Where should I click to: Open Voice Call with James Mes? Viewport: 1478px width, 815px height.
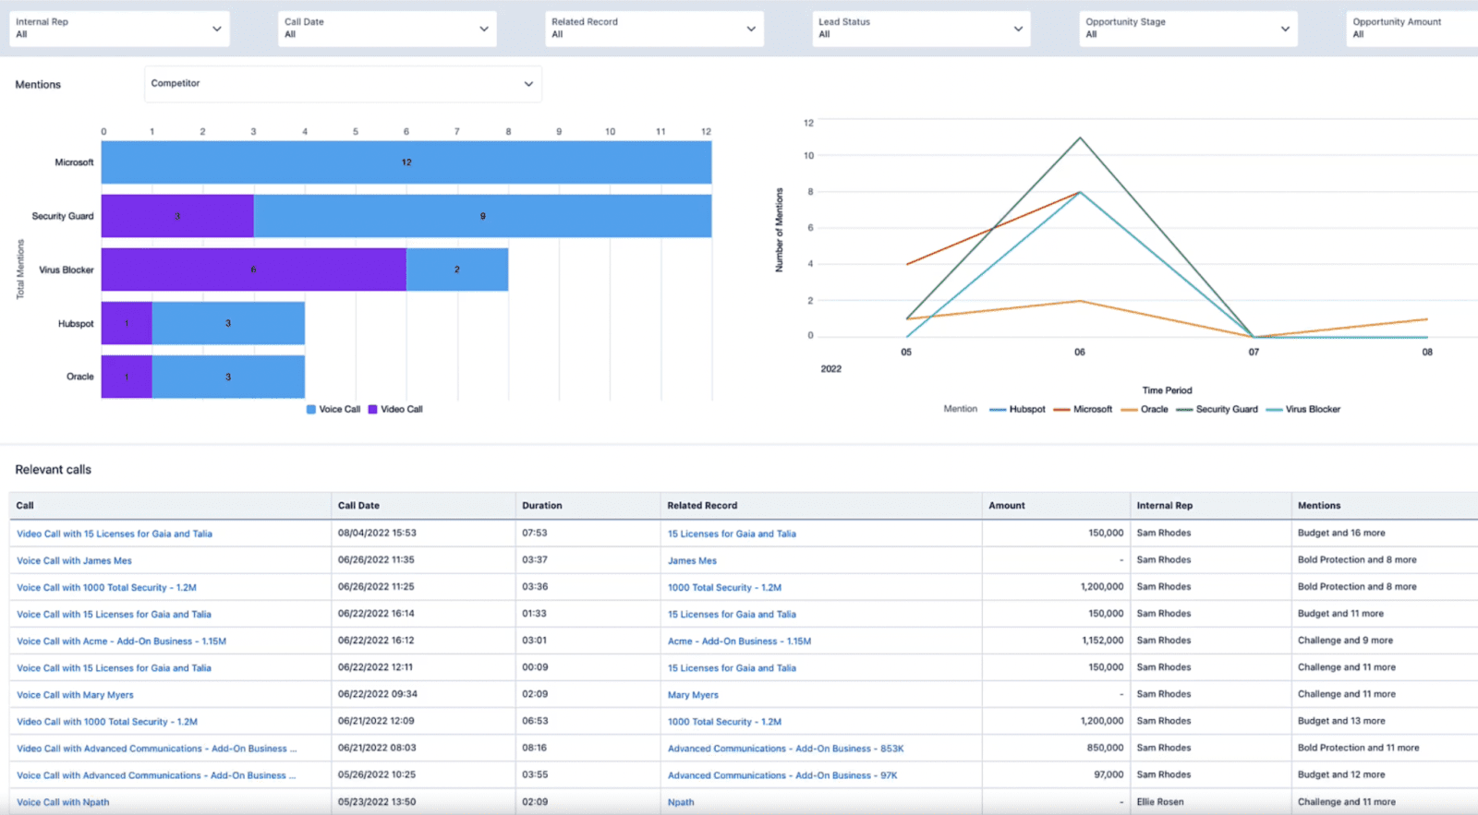74,560
